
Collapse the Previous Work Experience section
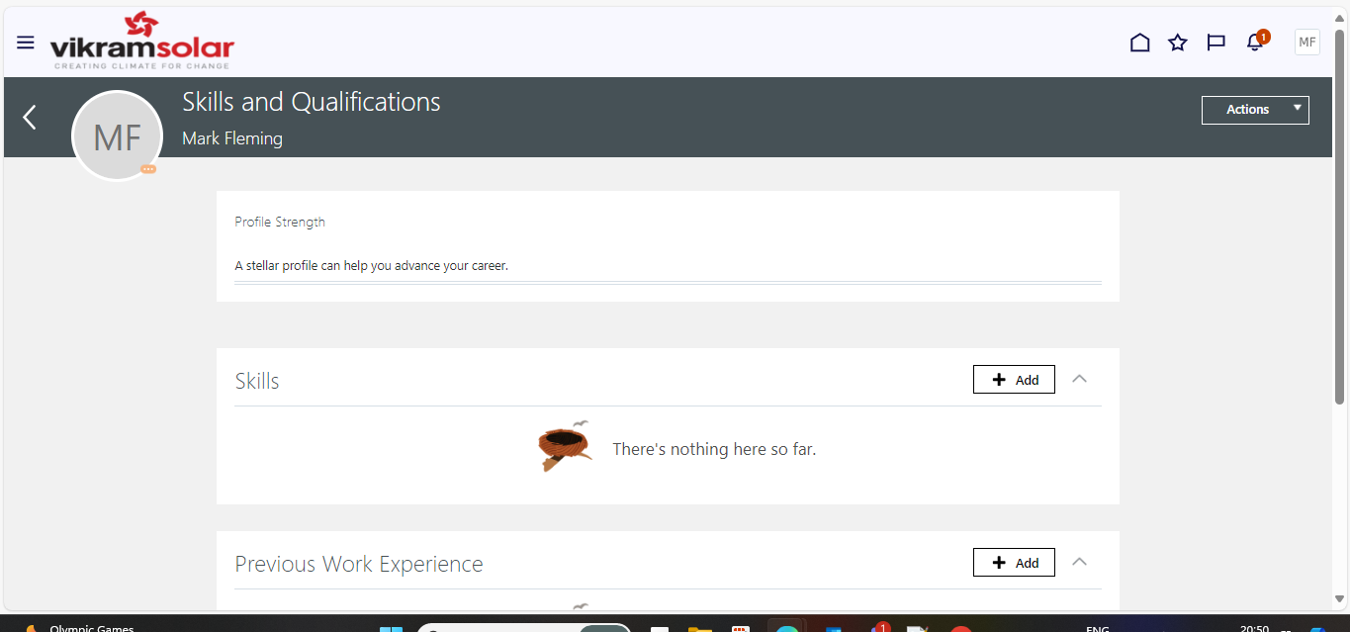(1079, 561)
